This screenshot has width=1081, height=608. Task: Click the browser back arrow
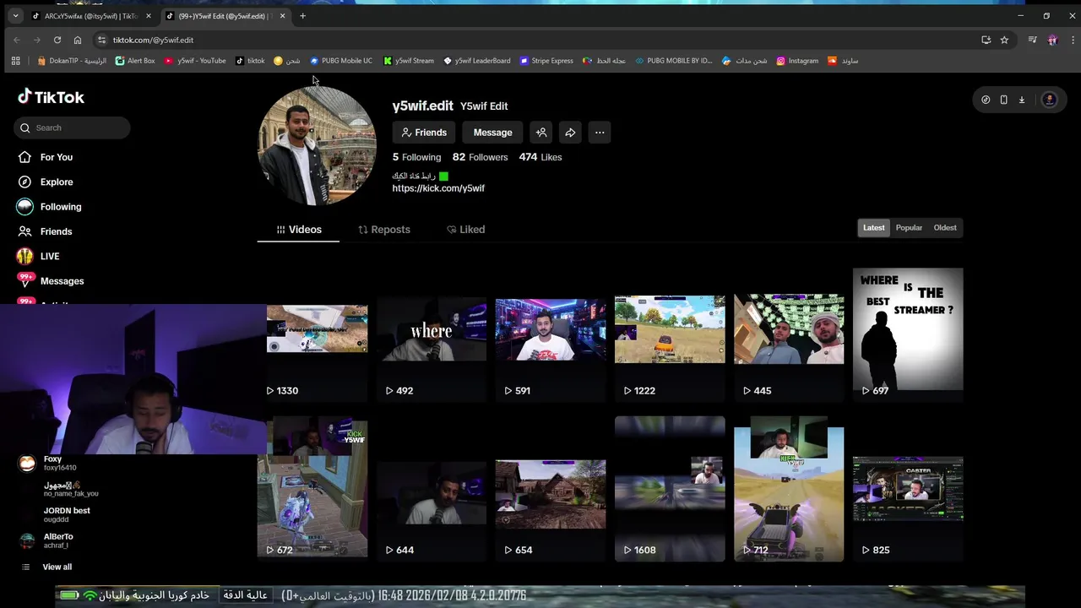click(16, 40)
